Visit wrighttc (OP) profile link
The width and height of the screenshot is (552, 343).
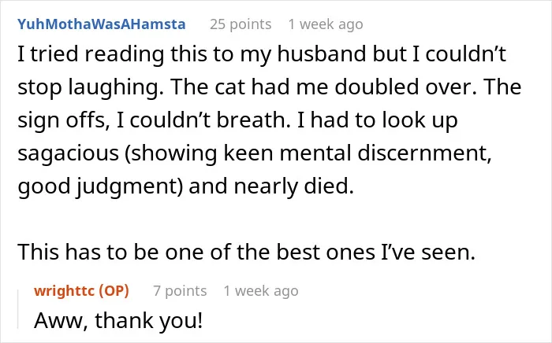[x=82, y=291]
